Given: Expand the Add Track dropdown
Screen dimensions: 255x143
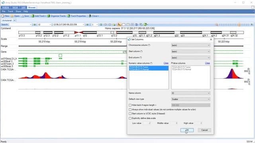Looking at the screenshot, I should (45, 16).
